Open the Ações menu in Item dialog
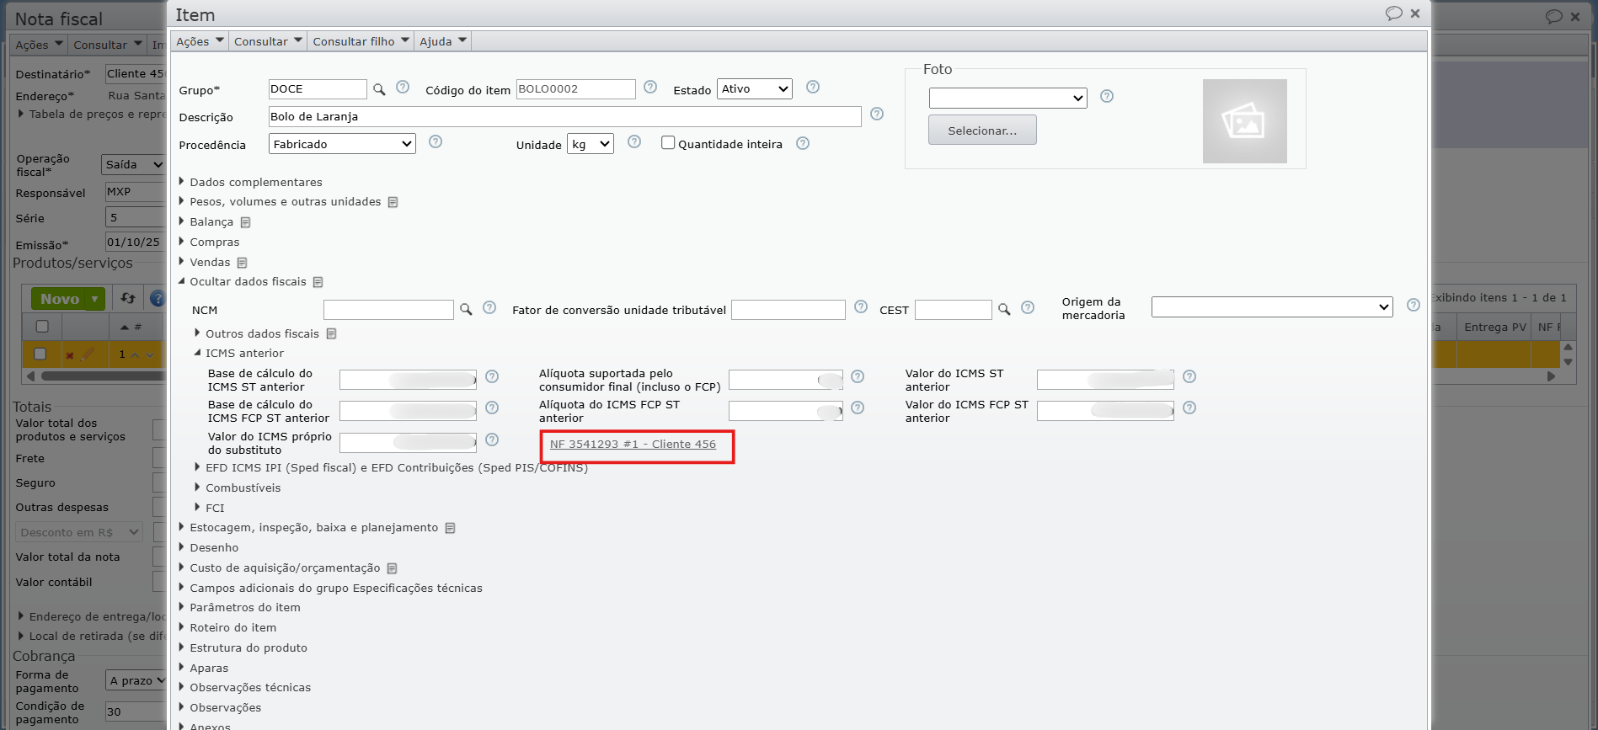 coord(200,41)
